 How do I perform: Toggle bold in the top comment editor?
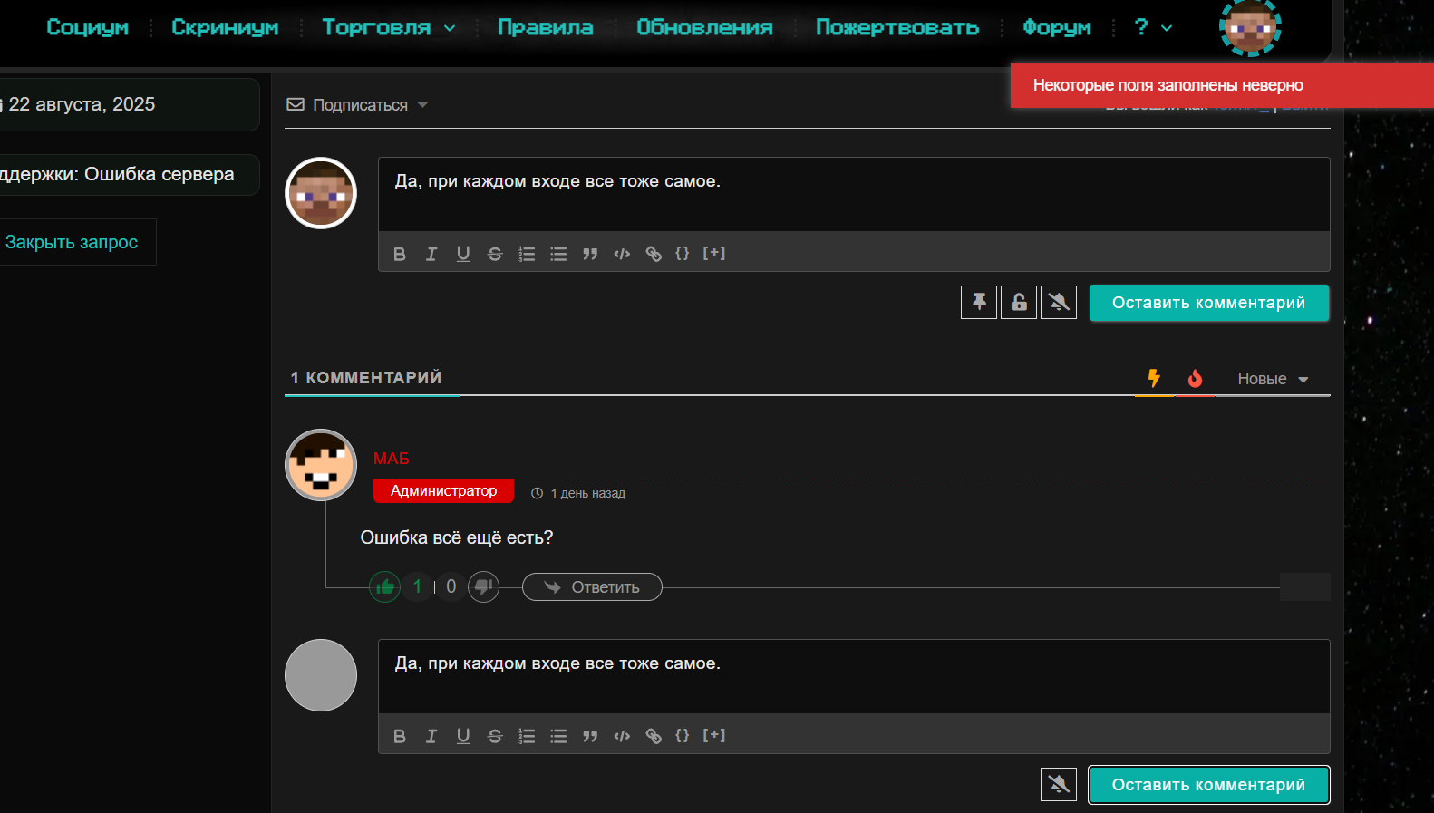pos(400,254)
